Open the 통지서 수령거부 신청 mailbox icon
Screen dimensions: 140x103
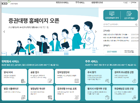(x=107, y=97)
